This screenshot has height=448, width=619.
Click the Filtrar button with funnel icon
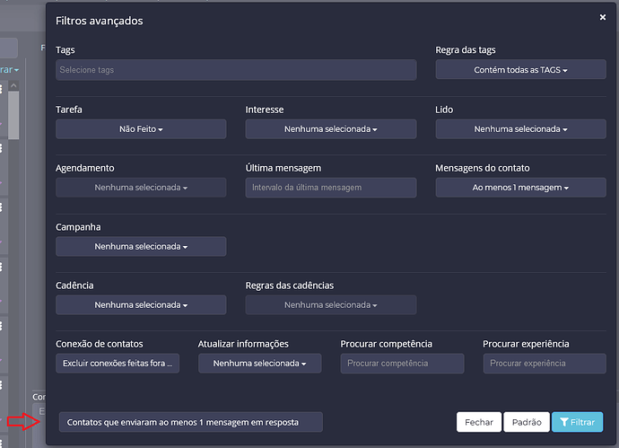(577, 422)
